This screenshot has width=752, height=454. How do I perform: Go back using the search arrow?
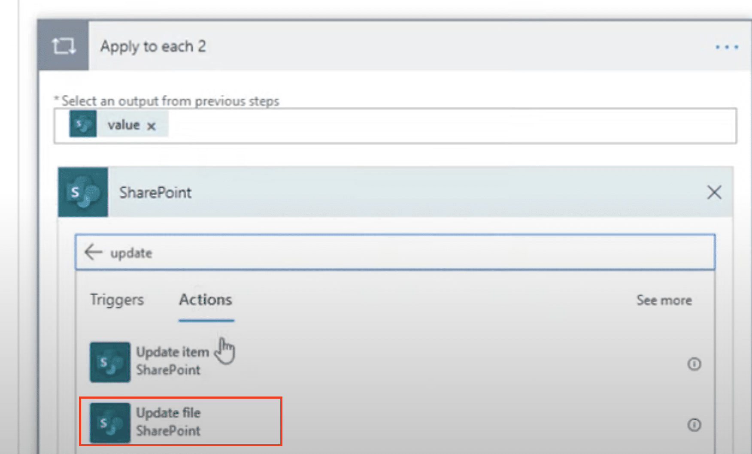tap(93, 252)
